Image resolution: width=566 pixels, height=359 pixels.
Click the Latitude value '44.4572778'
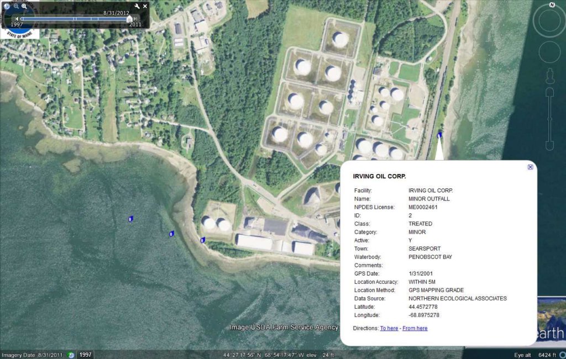click(x=423, y=307)
